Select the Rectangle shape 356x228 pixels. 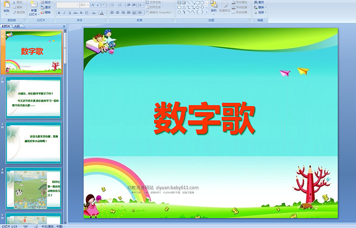pos(197,3)
